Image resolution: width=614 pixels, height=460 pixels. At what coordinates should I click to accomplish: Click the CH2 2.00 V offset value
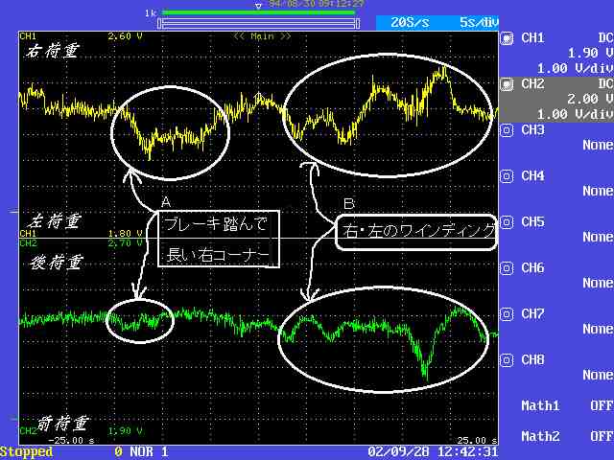(x=591, y=100)
